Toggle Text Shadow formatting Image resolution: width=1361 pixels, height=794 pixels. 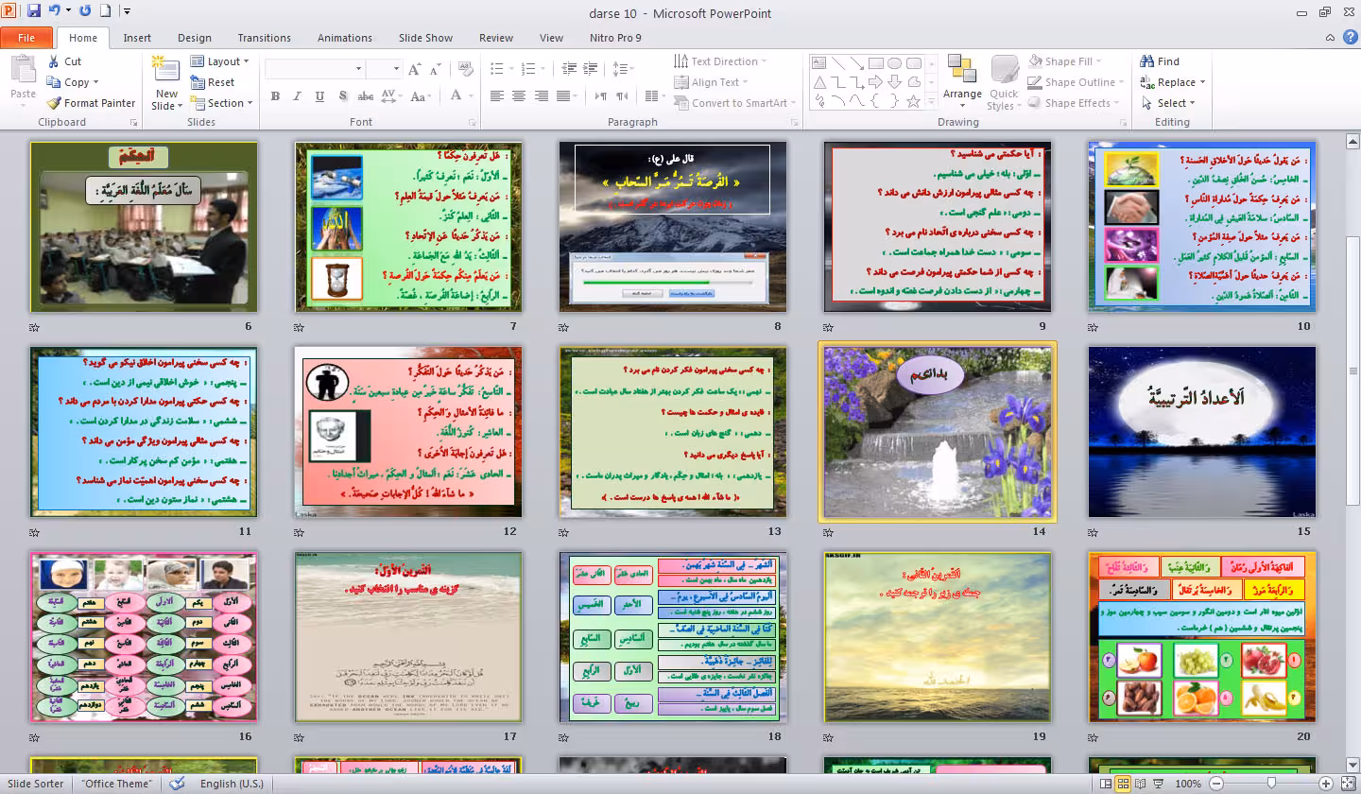(342, 96)
